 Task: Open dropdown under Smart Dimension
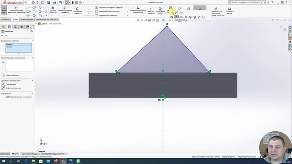point(16,15)
